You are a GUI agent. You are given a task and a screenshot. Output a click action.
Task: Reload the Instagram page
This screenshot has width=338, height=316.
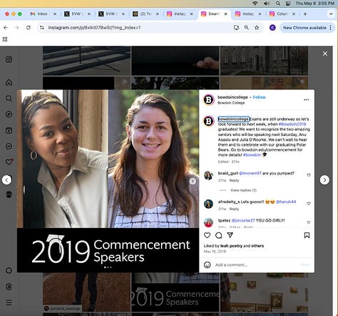29,27
